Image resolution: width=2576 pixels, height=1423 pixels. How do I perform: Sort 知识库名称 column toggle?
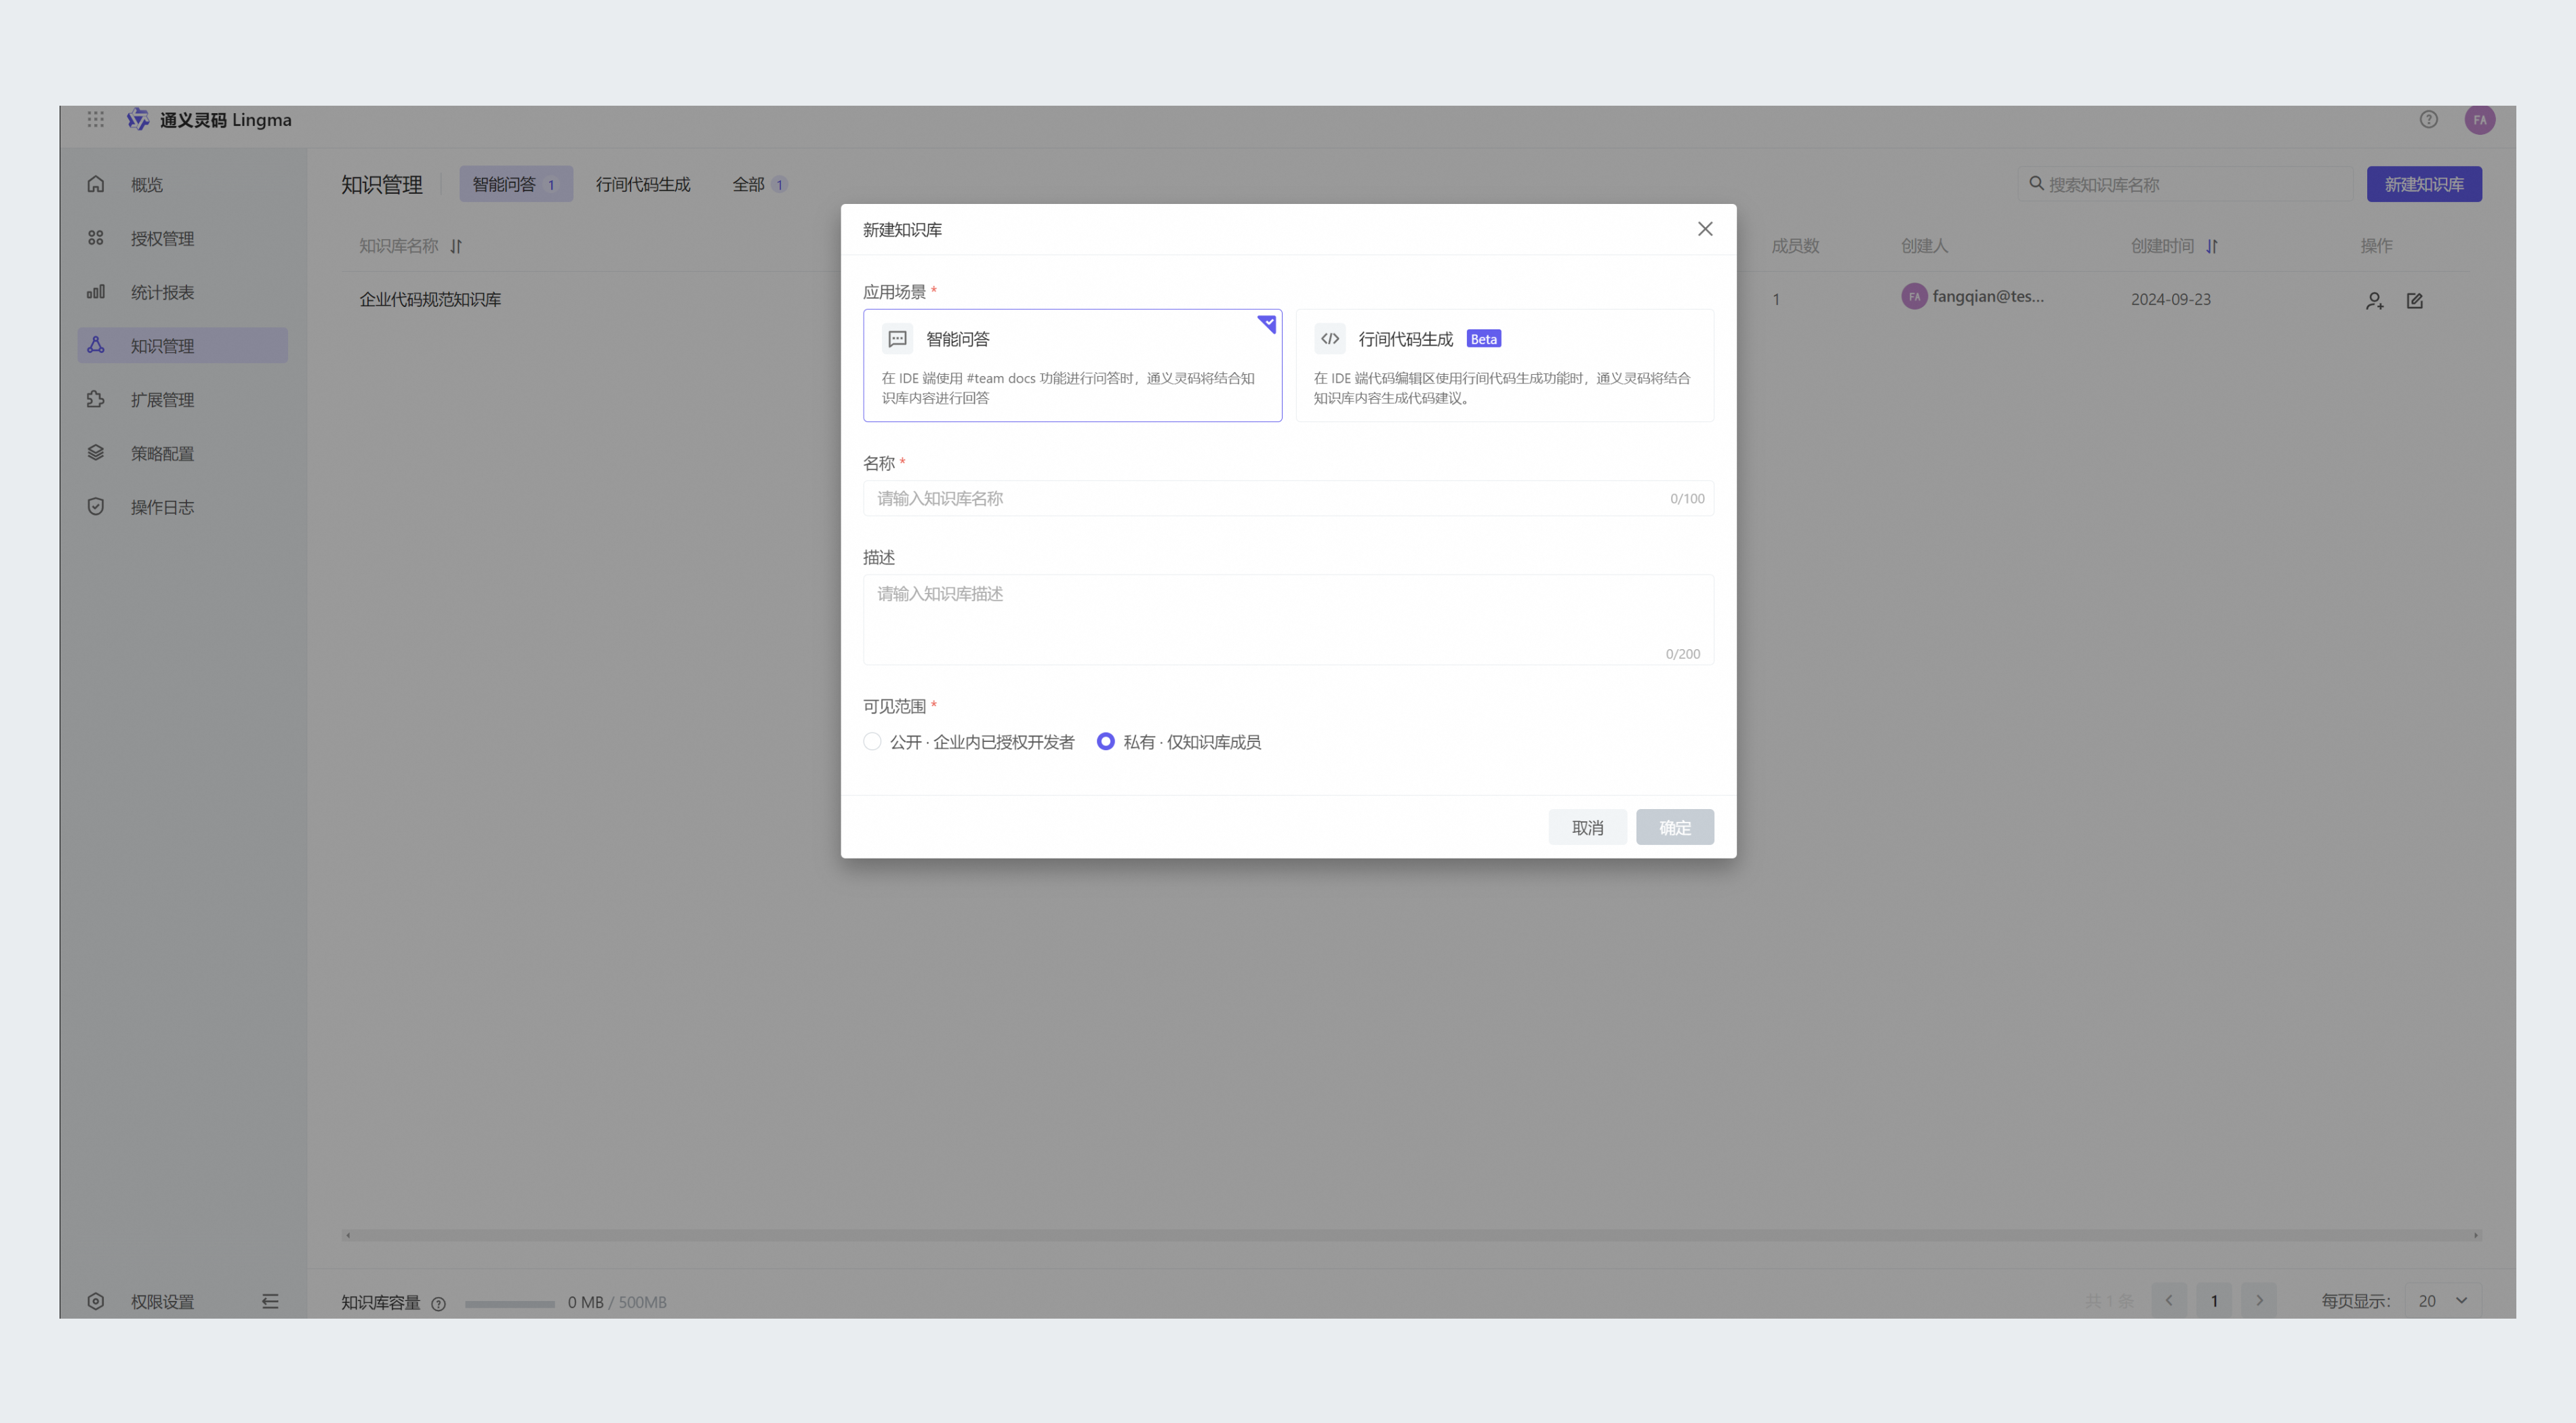(456, 246)
